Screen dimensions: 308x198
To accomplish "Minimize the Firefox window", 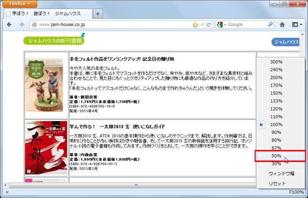I will click(275, 4).
